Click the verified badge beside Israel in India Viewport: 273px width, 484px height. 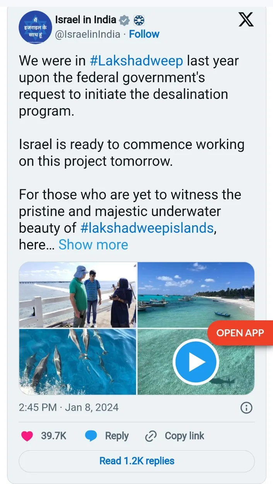click(x=124, y=20)
